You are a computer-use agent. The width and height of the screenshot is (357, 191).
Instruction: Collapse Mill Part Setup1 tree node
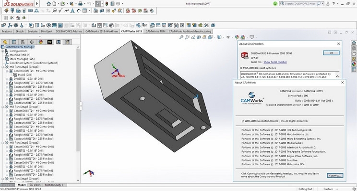2,106
